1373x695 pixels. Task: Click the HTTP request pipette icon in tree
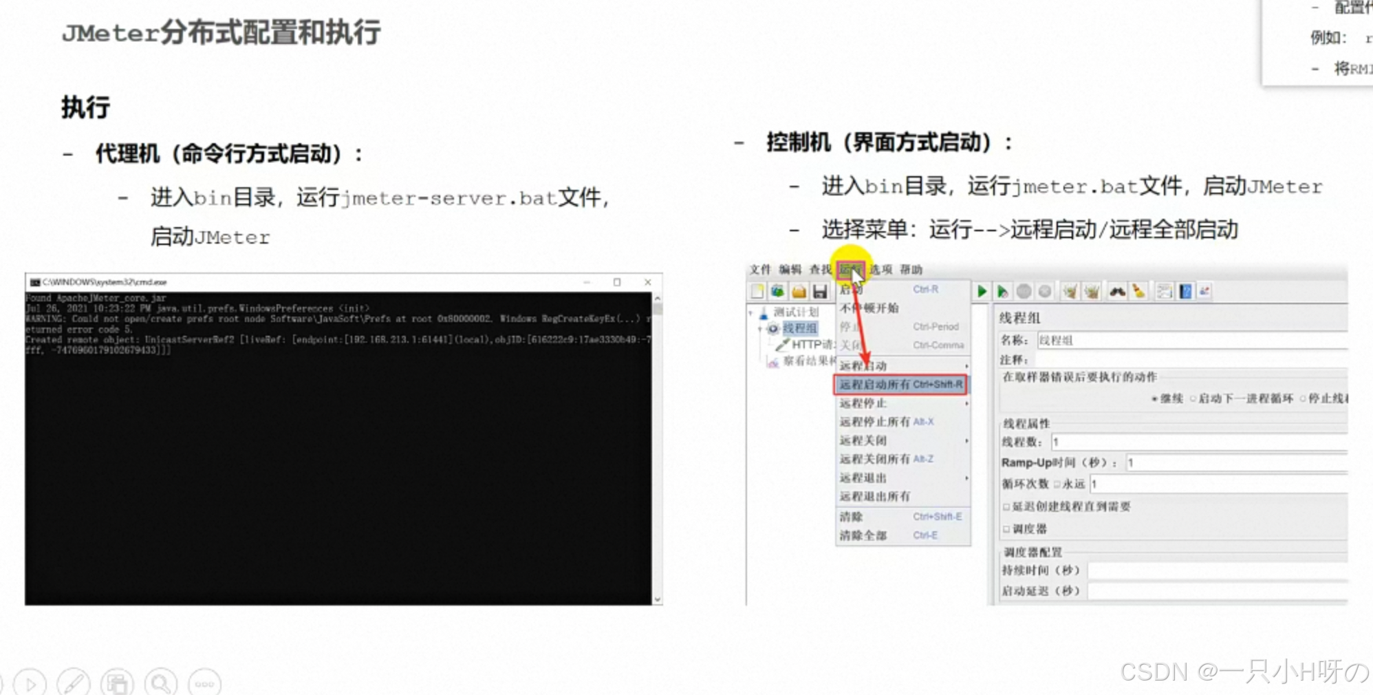[783, 345]
